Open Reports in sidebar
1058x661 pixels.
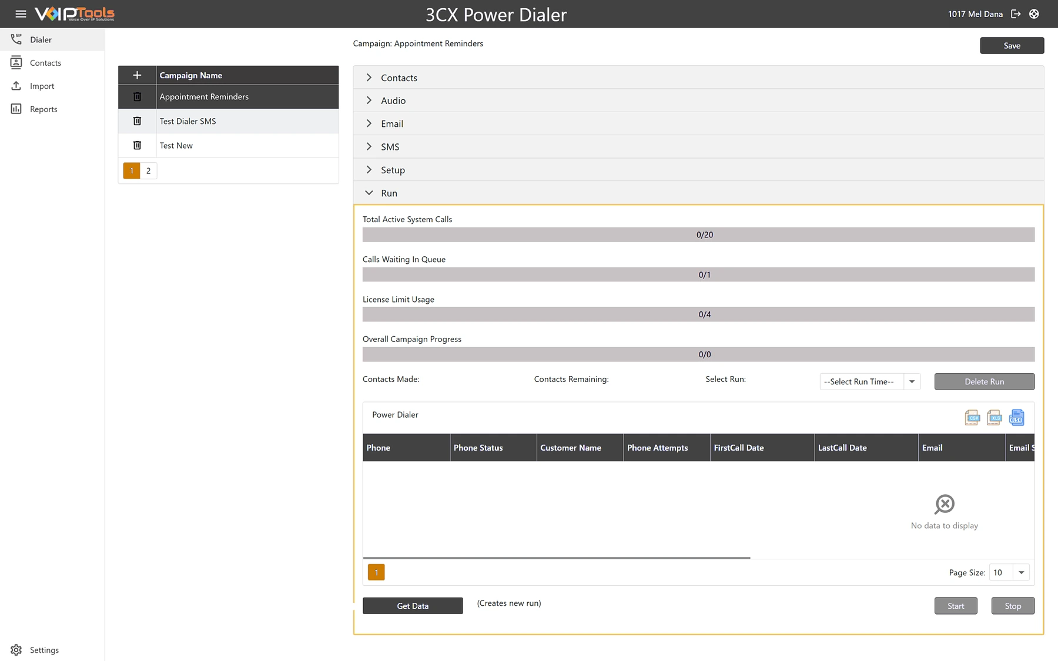click(52, 109)
